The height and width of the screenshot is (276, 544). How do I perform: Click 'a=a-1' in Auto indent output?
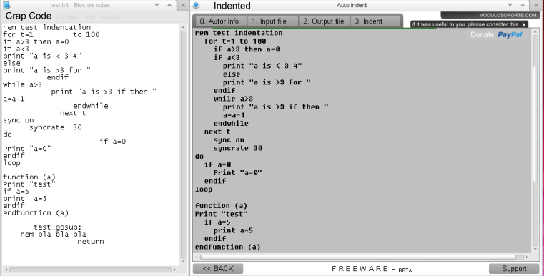tap(234, 115)
